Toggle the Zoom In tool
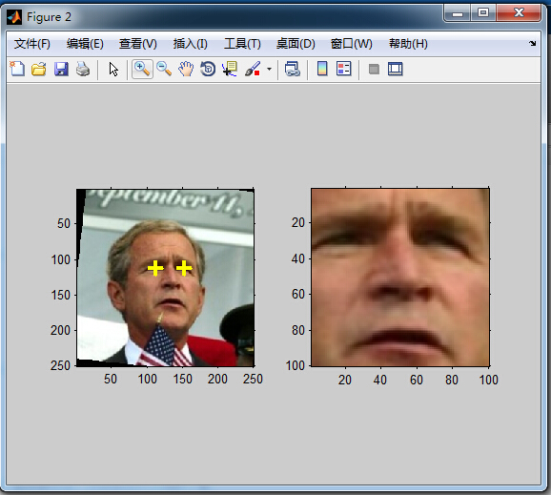 (x=142, y=69)
